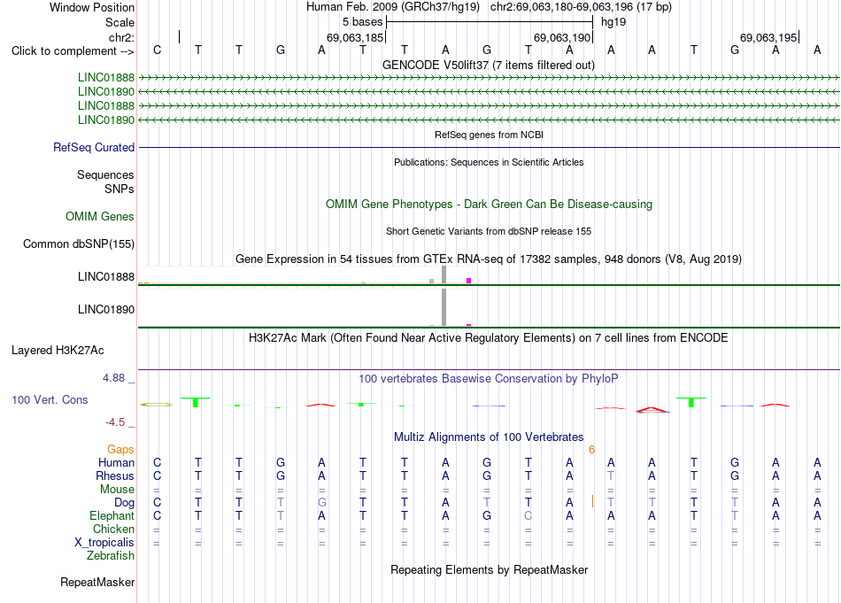Open the 'RefSeq Curated' track label
The width and height of the screenshot is (841, 603).
[94, 147]
